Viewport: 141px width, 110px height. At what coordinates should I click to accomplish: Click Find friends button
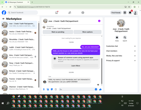click(x=116, y=13)
